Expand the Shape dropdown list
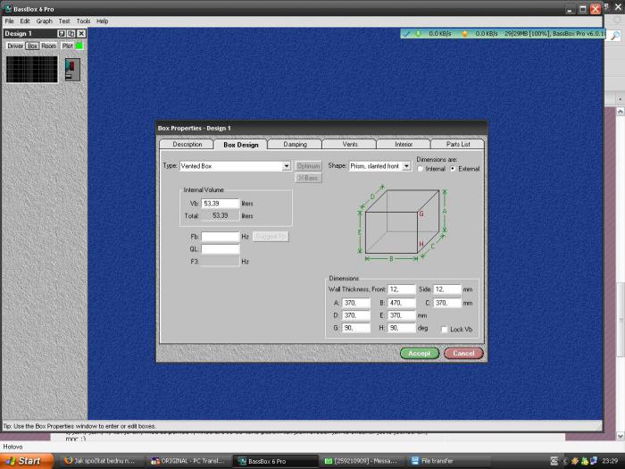The width and height of the screenshot is (625, 469). (406, 166)
